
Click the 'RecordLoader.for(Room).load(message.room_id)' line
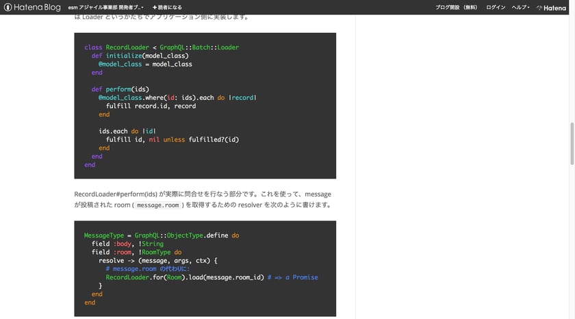click(185, 277)
